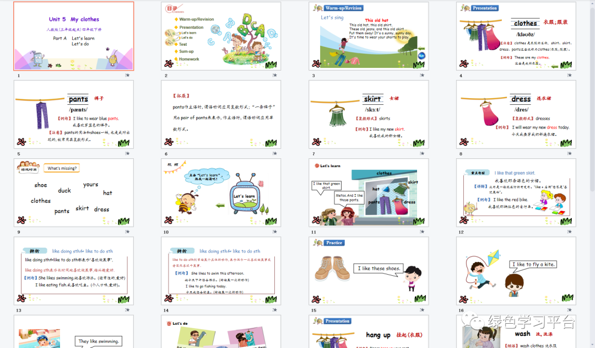Click slide number label 16
Screen dimensions: 595x348
click(x=461, y=310)
